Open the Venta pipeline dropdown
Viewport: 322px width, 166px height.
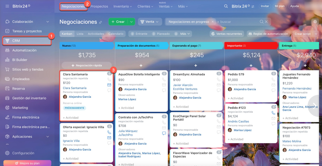(x=150, y=22)
